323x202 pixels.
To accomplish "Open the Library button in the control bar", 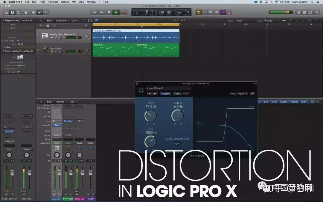I will pyautogui.click(x=6, y=12).
